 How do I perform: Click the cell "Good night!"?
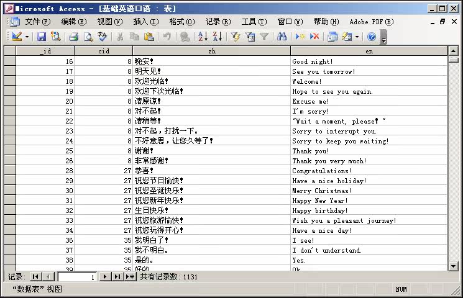click(x=369, y=61)
